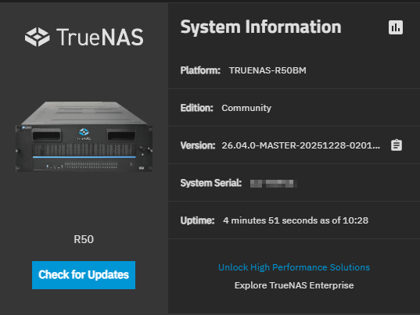Select the version string 26.04.0-MASTER-20251228-0201...
The height and width of the screenshot is (315, 420).
pos(300,145)
